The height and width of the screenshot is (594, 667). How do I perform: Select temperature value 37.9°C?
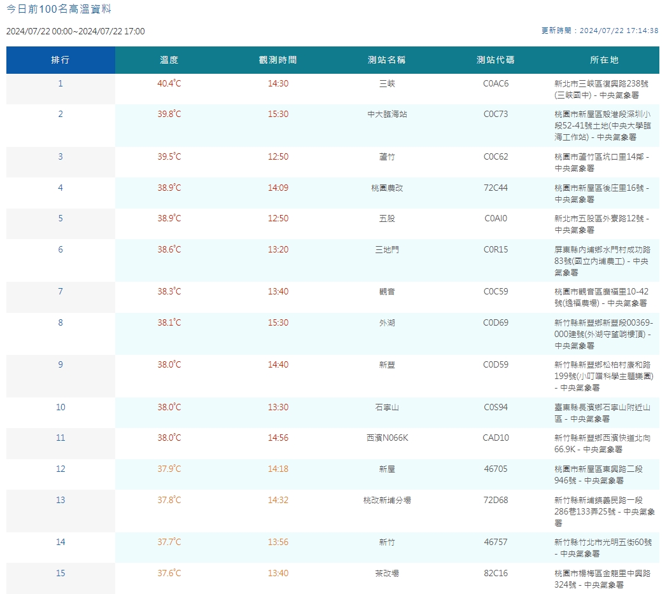[169, 469]
